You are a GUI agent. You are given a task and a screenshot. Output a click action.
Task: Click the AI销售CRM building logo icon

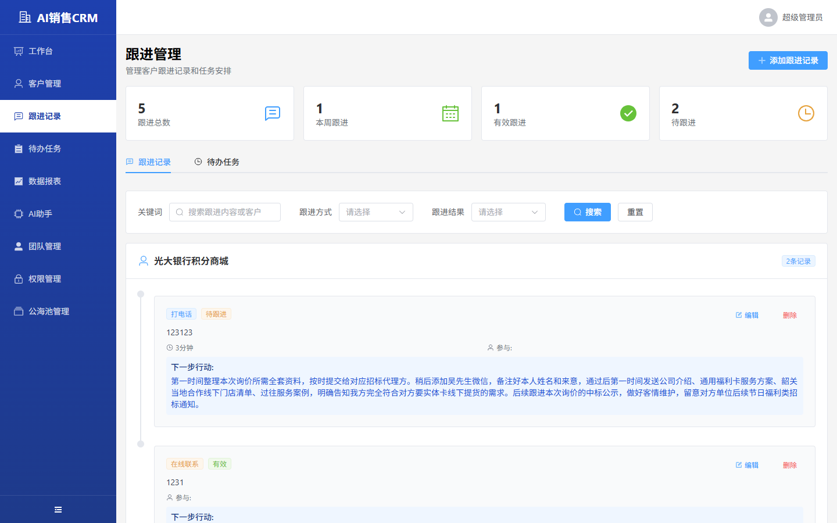coord(25,17)
